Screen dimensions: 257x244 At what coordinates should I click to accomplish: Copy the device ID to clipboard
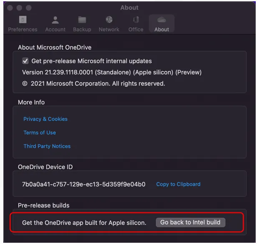[178, 184]
